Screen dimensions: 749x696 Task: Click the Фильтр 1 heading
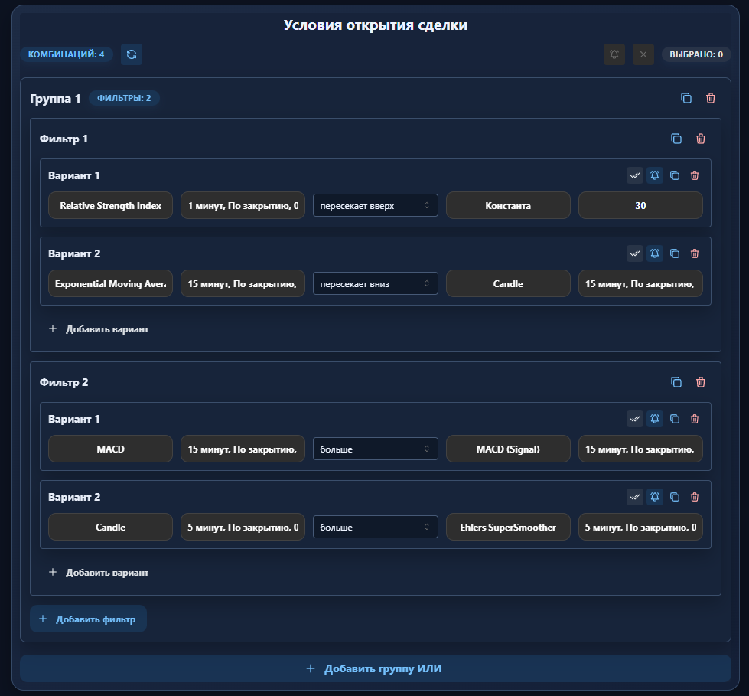point(64,139)
